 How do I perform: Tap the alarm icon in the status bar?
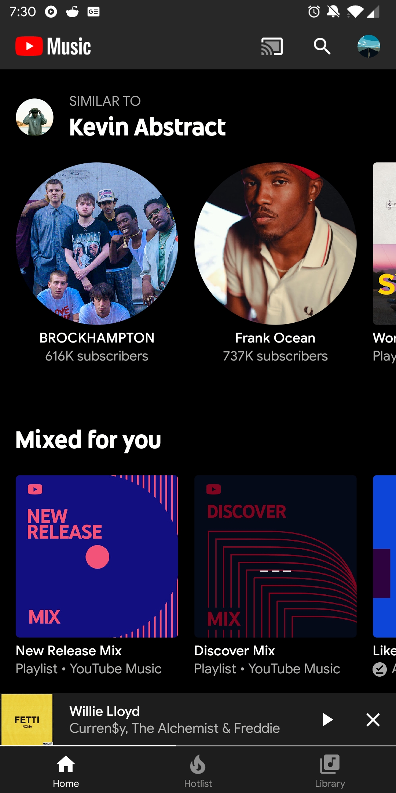click(314, 12)
